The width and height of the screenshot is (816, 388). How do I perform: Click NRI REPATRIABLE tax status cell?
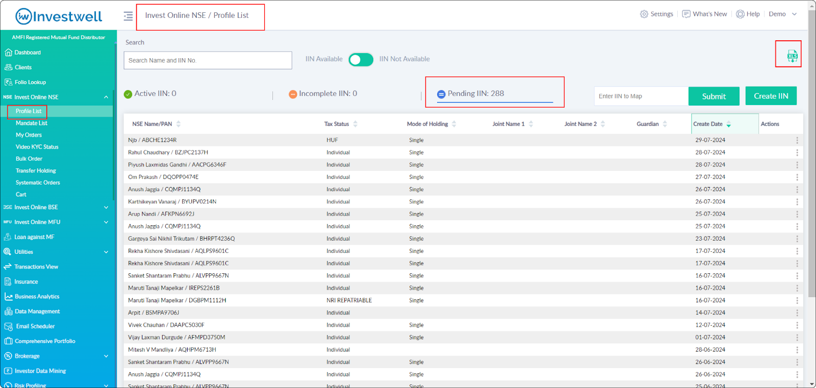pyautogui.click(x=349, y=301)
